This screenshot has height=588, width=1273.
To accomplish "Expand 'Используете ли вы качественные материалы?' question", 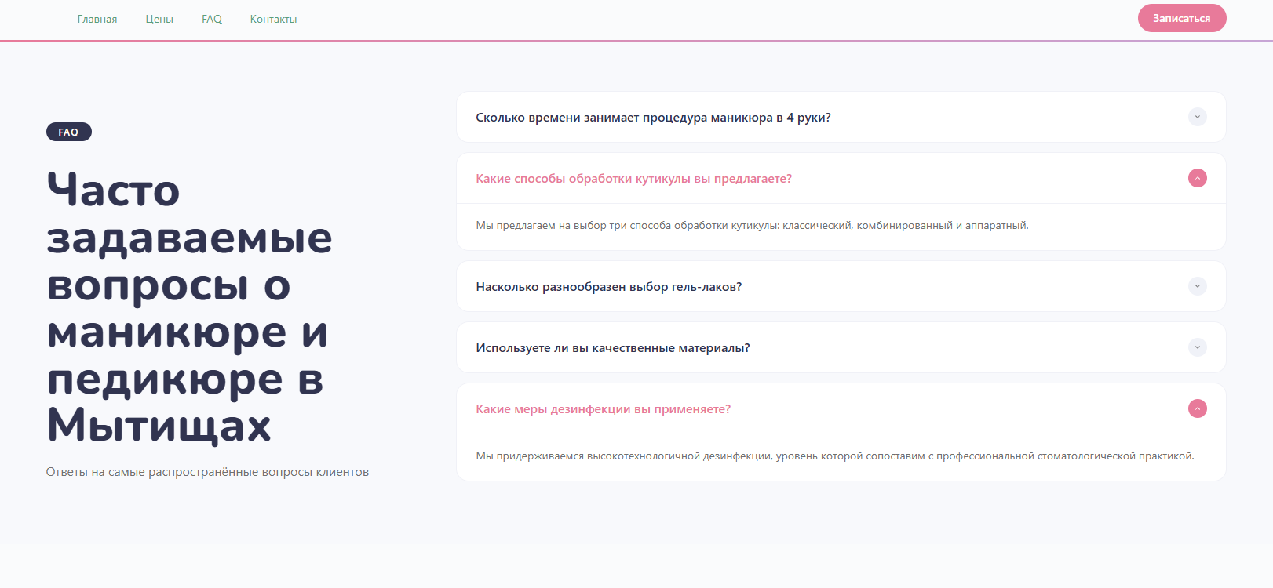I will click(612, 348).
